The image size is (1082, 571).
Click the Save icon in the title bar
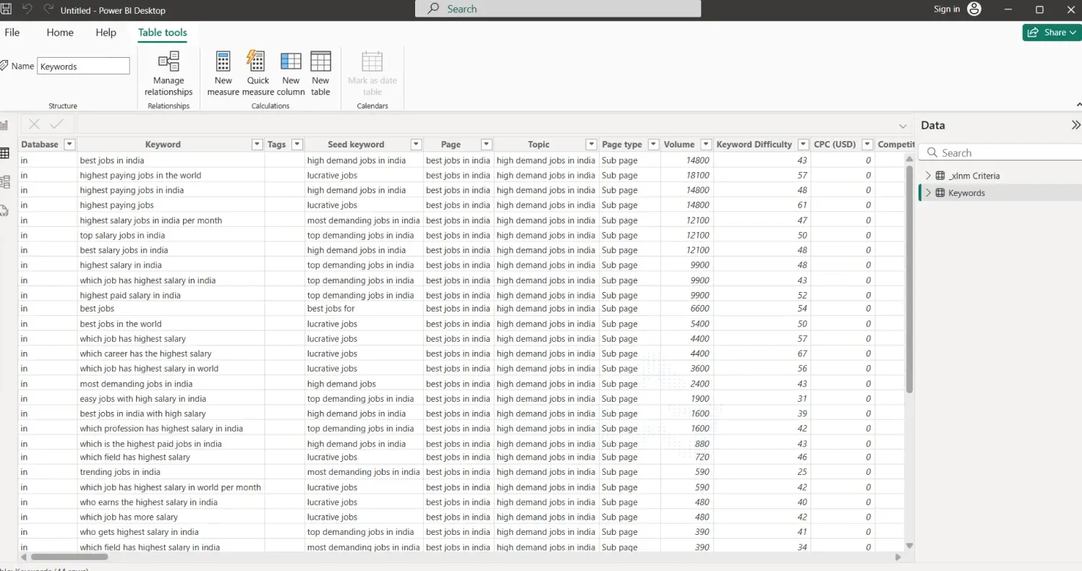click(x=7, y=10)
